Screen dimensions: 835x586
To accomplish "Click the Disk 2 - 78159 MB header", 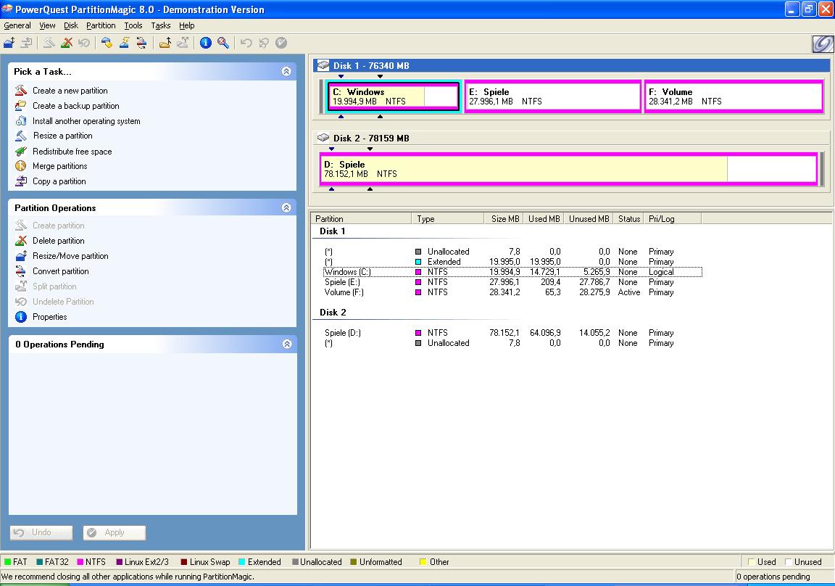I will 571,138.
